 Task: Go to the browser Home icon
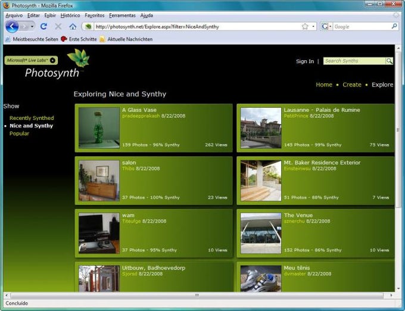(73, 26)
